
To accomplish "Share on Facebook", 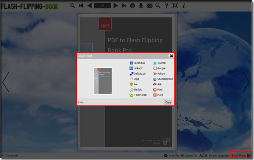I will click(137, 63).
